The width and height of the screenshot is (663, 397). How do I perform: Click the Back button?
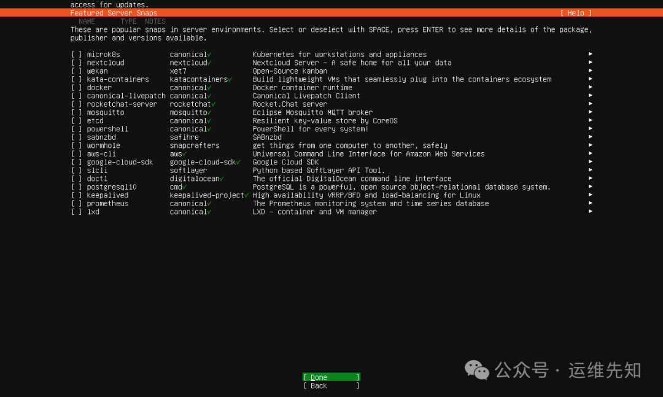331,385
